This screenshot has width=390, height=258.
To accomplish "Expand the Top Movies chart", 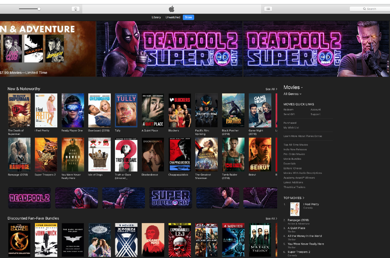I will (294, 198).
